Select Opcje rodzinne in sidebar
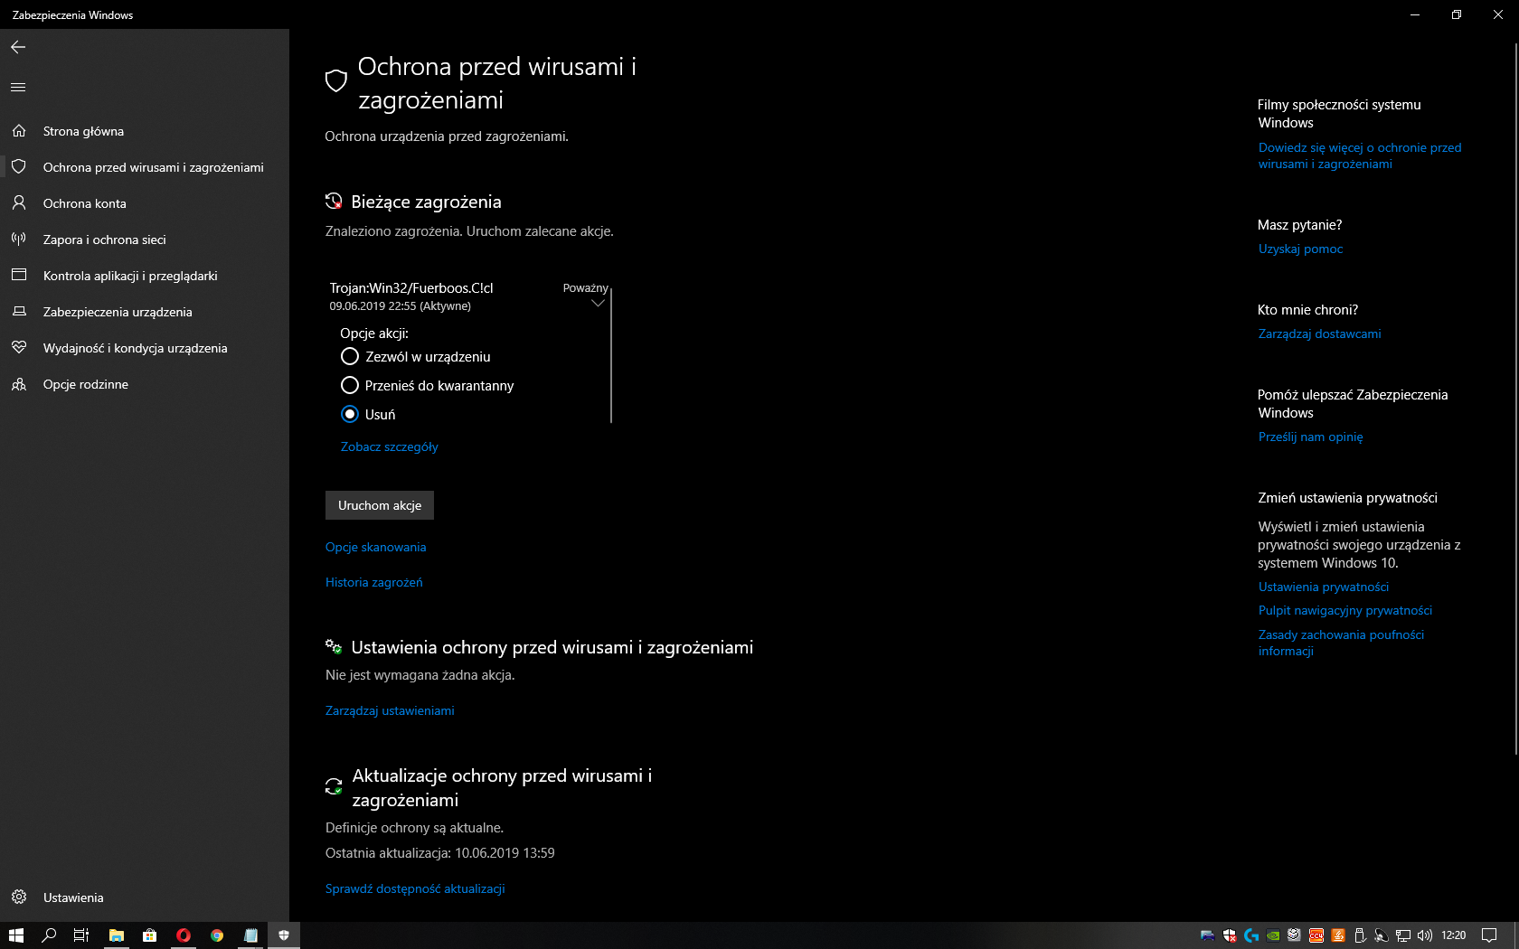Screen dimensions: 1519x949 [145, 384]
